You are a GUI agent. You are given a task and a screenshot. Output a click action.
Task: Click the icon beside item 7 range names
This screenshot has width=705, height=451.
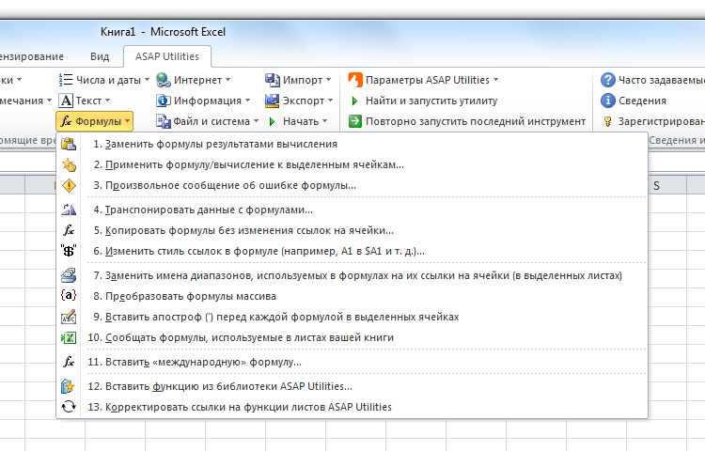[69, 275]
